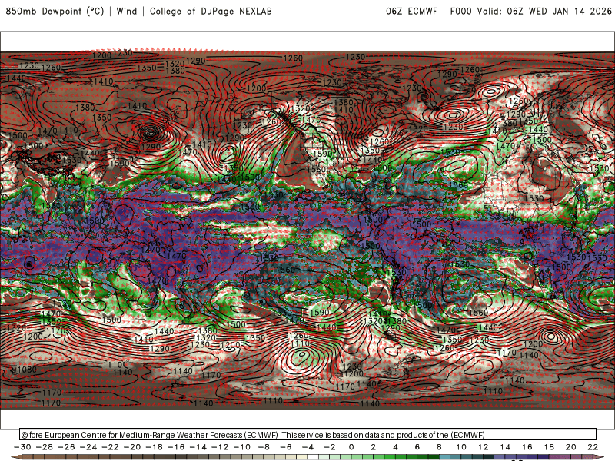
Task: Click the -4 value on the dewpoint scale
Action: coord(308,447)
